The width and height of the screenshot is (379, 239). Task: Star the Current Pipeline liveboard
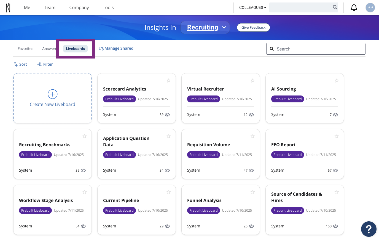click(x=169, y=192)
